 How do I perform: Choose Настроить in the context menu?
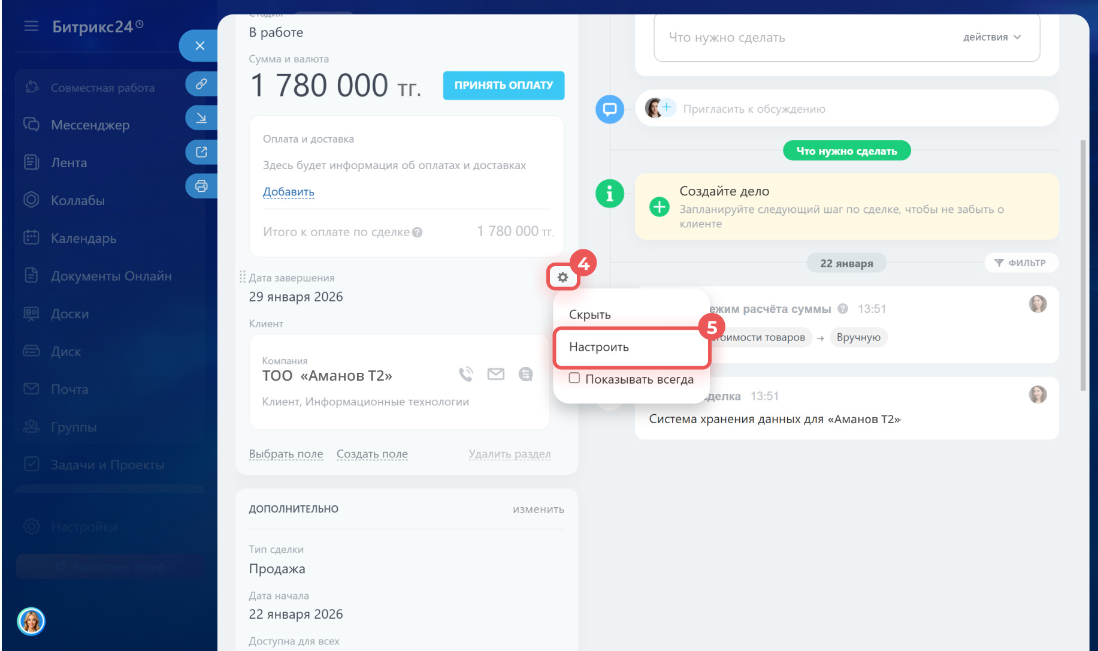[600, 346]
